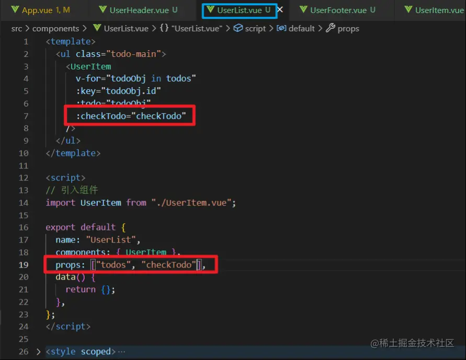
Task: Click the variable icon beside default breadcrumb
Action: coord(281,28)
